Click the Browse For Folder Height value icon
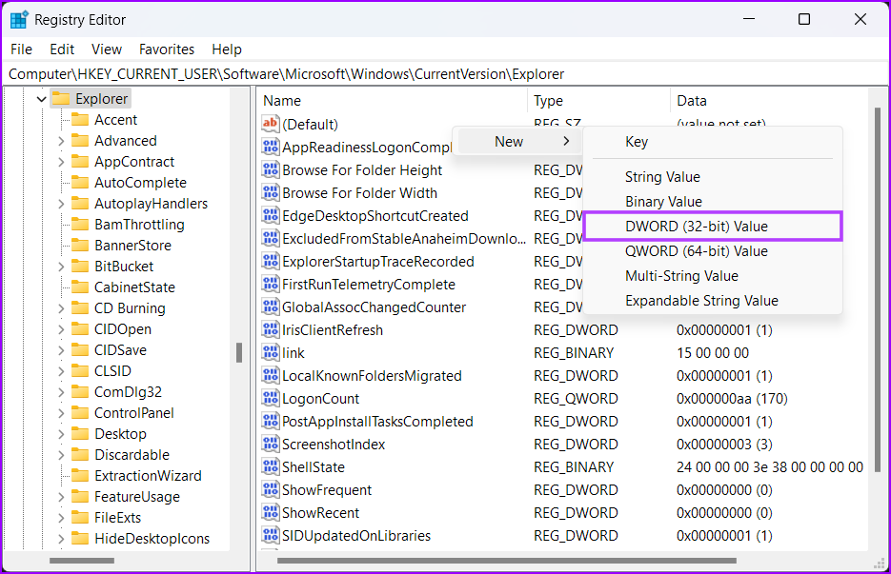The width and height of the screenshot is (891, 574). (270, 169)
